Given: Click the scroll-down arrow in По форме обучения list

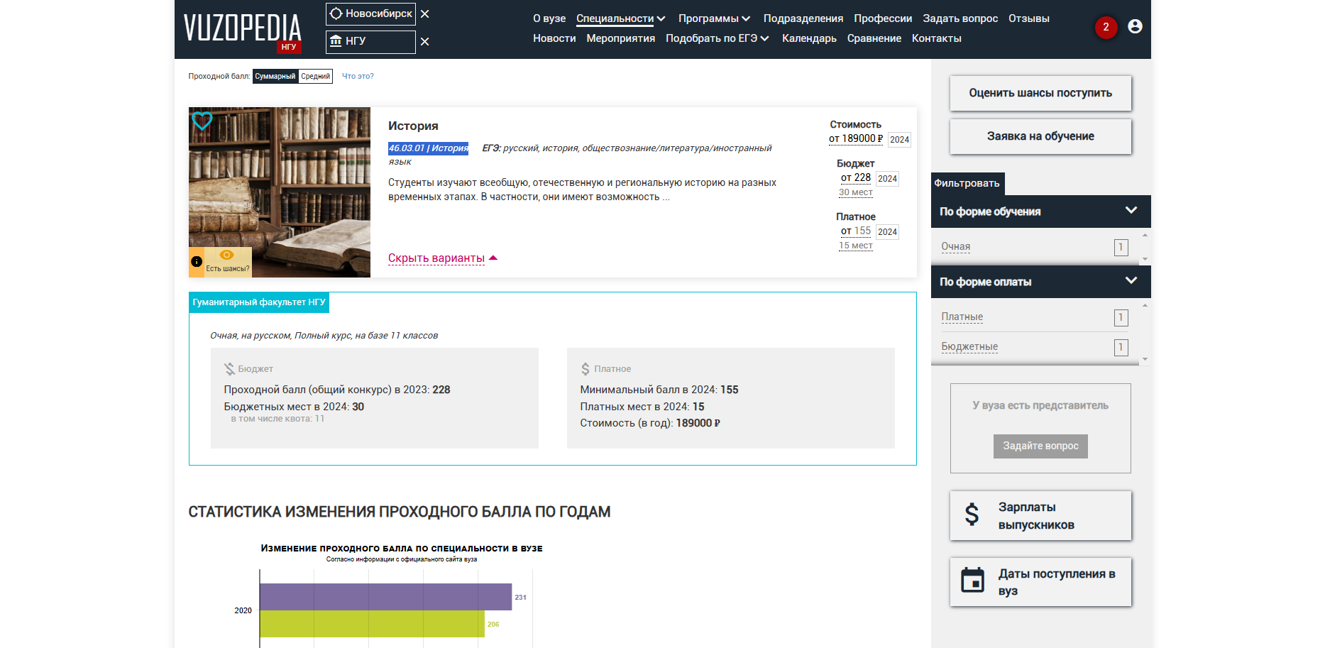Looking at the screenshot, I should [1145, 259].
